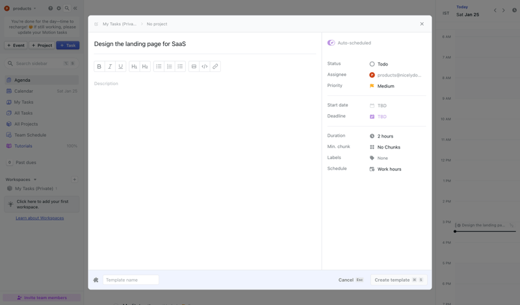Screen dimensions: 520x305
Task: Expand the Workspaces section arrow
Action: pyautogui.click(x=35, y=180)
